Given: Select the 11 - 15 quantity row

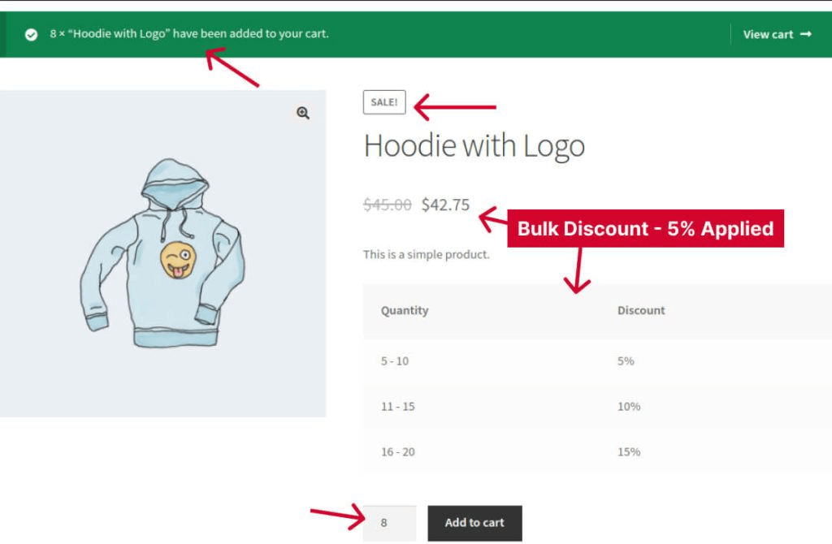Looking at the screenshot, I should 396,406.
